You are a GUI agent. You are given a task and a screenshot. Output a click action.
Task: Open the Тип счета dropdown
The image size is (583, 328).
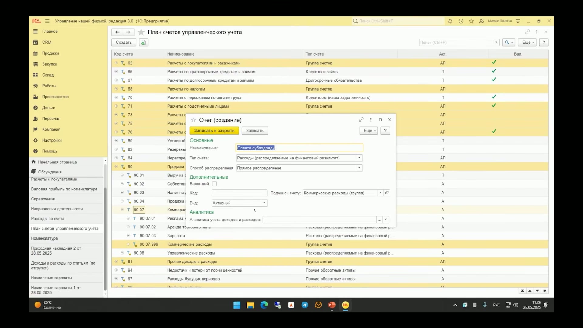click(x=359, y=158)
